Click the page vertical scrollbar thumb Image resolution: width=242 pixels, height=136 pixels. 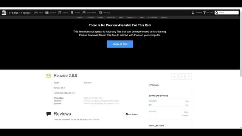241,44
